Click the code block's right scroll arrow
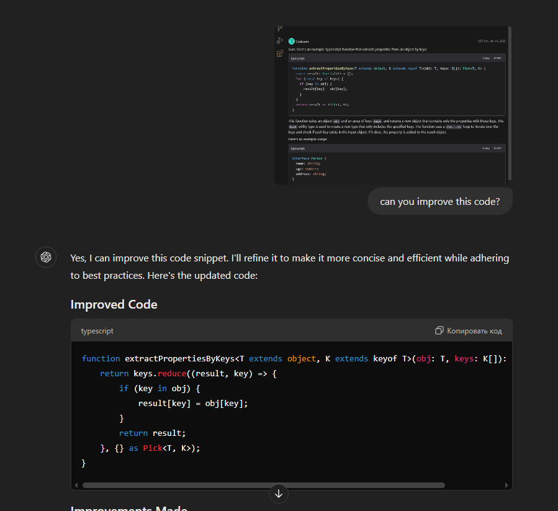Viewport: 558px width, 511px height. pyautogui.click(x=508, y=485)
